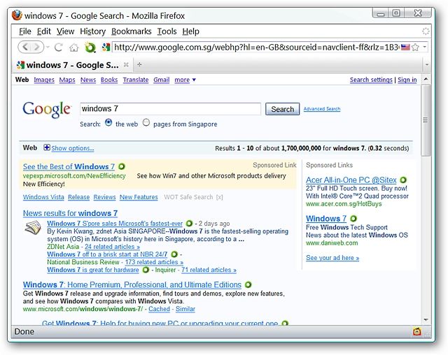
Task: Bookmark this page with the star icon
Action: [416, 47]
